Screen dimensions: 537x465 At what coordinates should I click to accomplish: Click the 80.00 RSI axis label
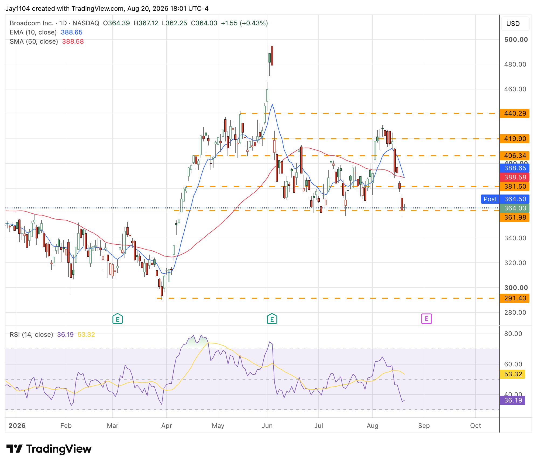[513, 334]
